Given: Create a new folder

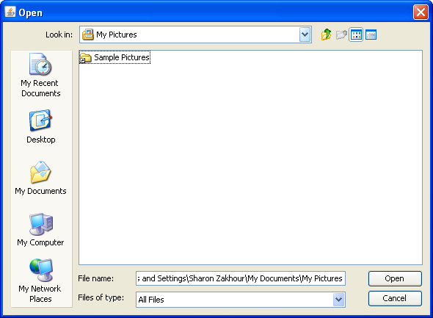Looking at the screenshot, I should pos(341,35).
